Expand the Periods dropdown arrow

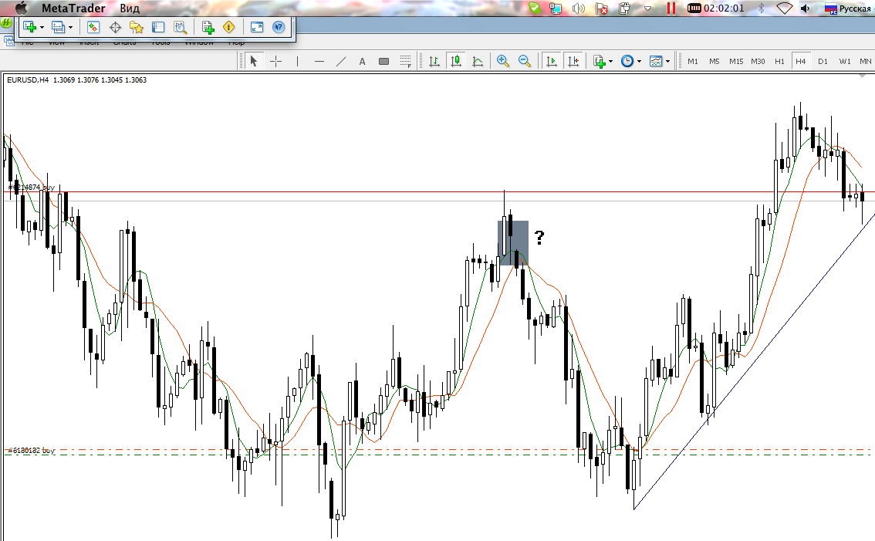coord(639,62)
